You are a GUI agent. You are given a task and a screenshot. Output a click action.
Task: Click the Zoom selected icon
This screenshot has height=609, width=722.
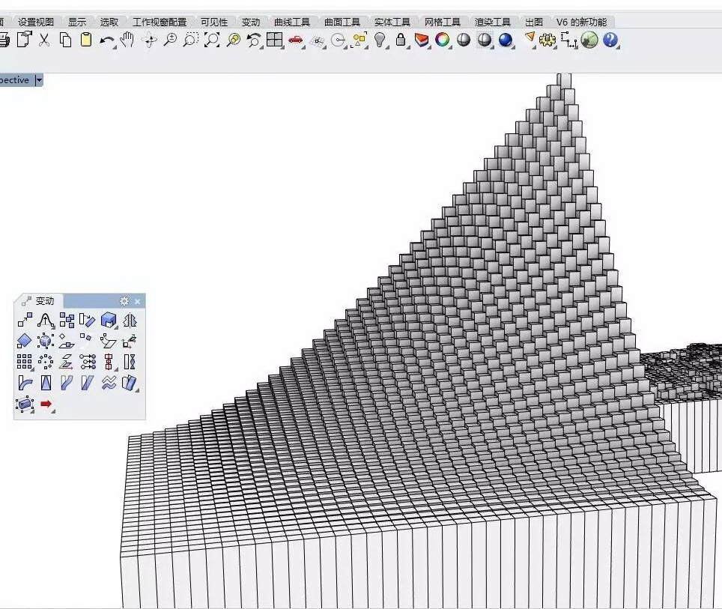pos(234,40)
